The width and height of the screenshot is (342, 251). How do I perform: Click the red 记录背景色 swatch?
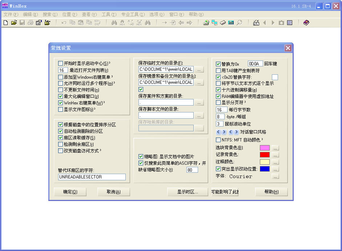pos(265,155)
